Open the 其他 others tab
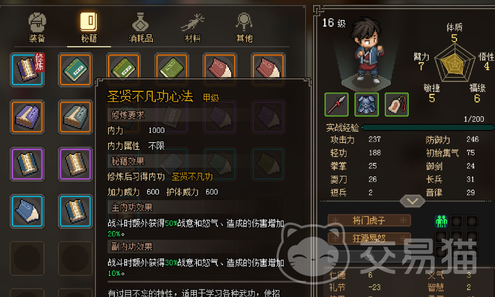Screen dimensions: 495x297 click(244, 28)
